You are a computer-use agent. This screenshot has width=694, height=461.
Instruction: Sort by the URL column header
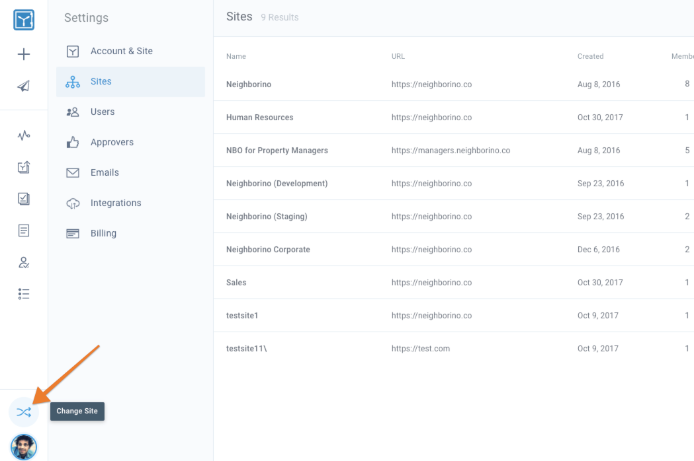pyautogui.click(x=398, y=56)
